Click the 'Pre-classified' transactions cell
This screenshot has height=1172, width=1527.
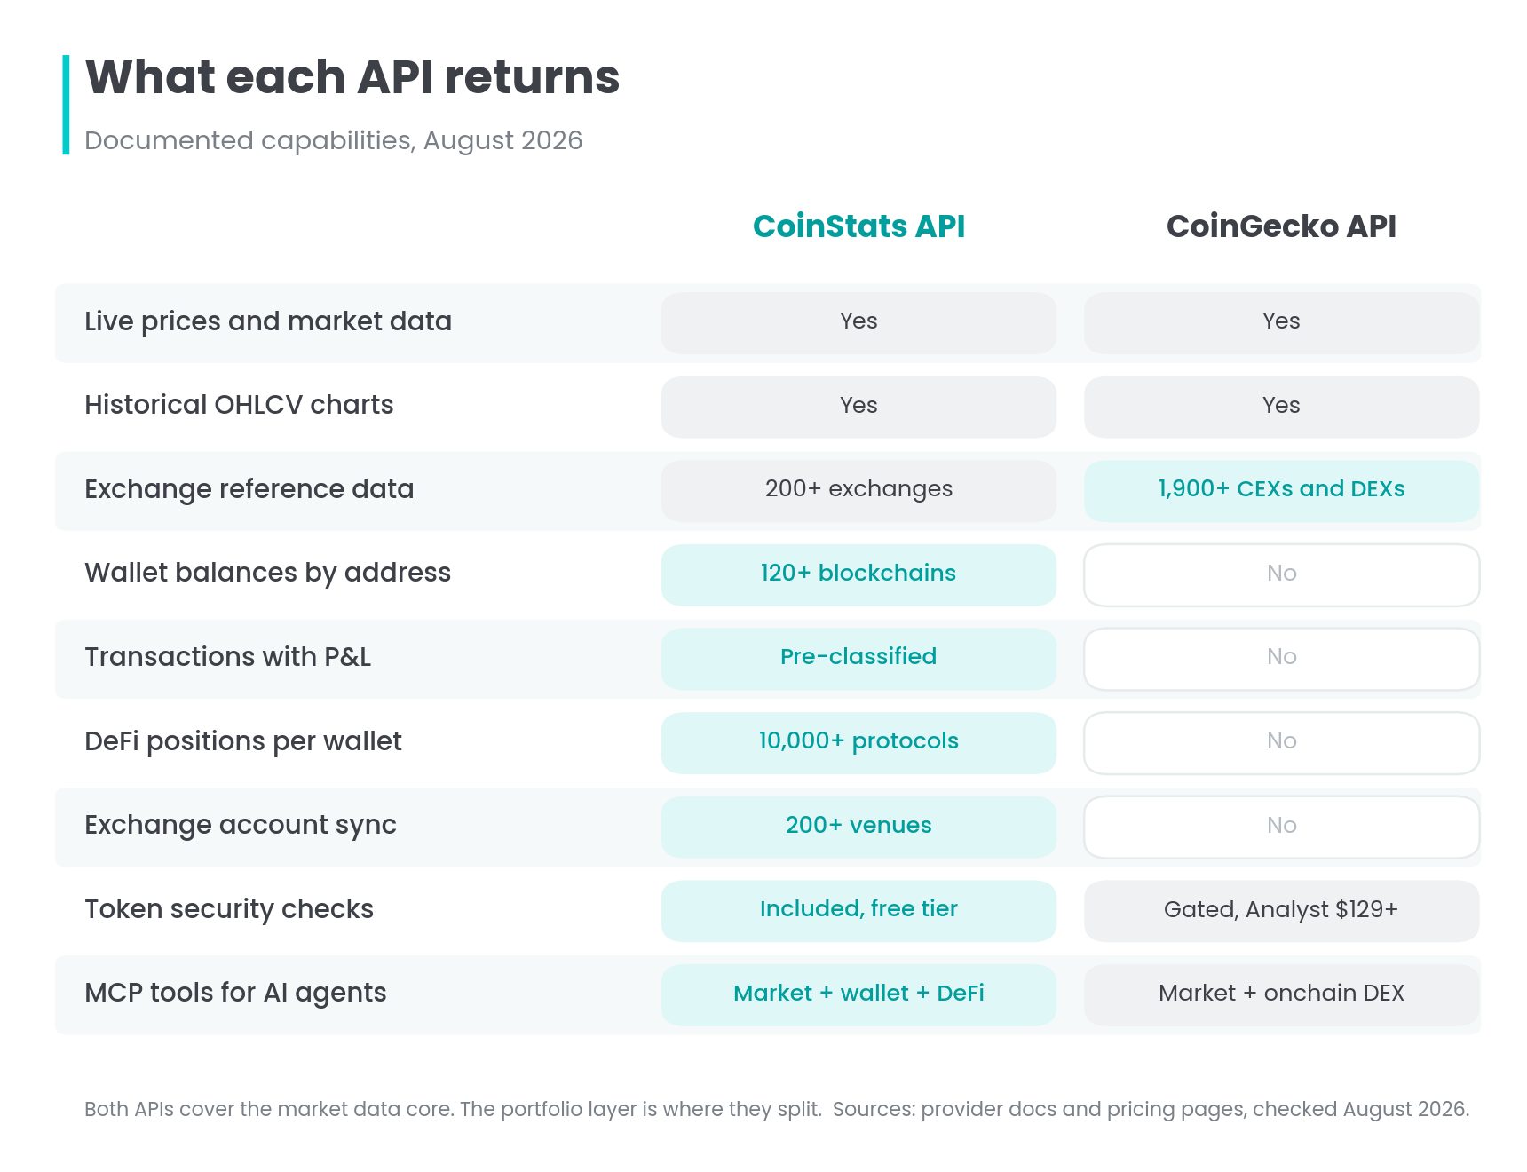point(858,658)
